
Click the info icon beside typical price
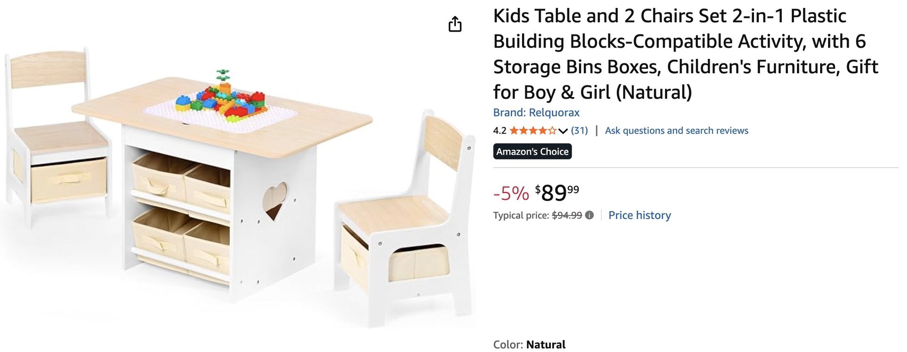point(589,215)
